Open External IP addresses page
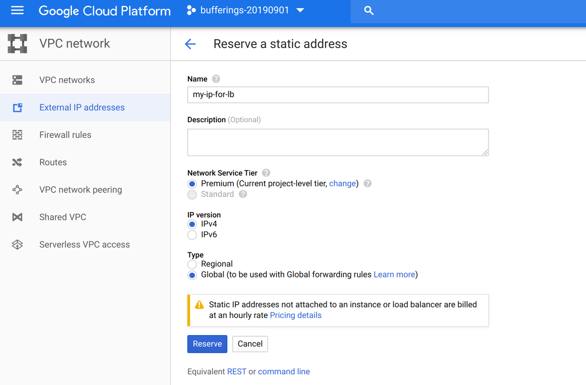 pyautogui.click(x=85, y=107)
